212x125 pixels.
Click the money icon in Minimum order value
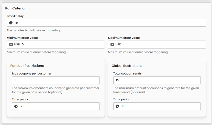pos(11,44)
